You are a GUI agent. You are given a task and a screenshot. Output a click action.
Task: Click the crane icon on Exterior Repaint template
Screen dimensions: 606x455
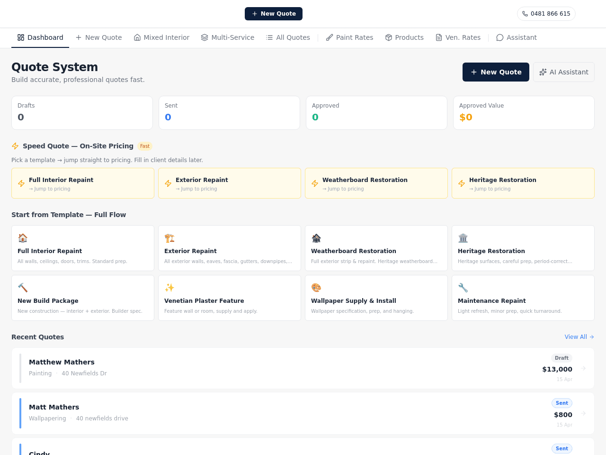[169, 238]
